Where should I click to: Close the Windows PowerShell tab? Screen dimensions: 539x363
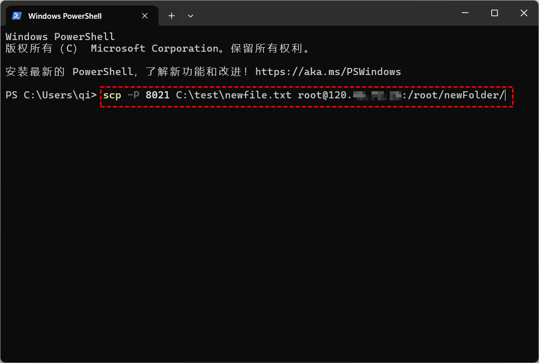(x=144, y=15)
